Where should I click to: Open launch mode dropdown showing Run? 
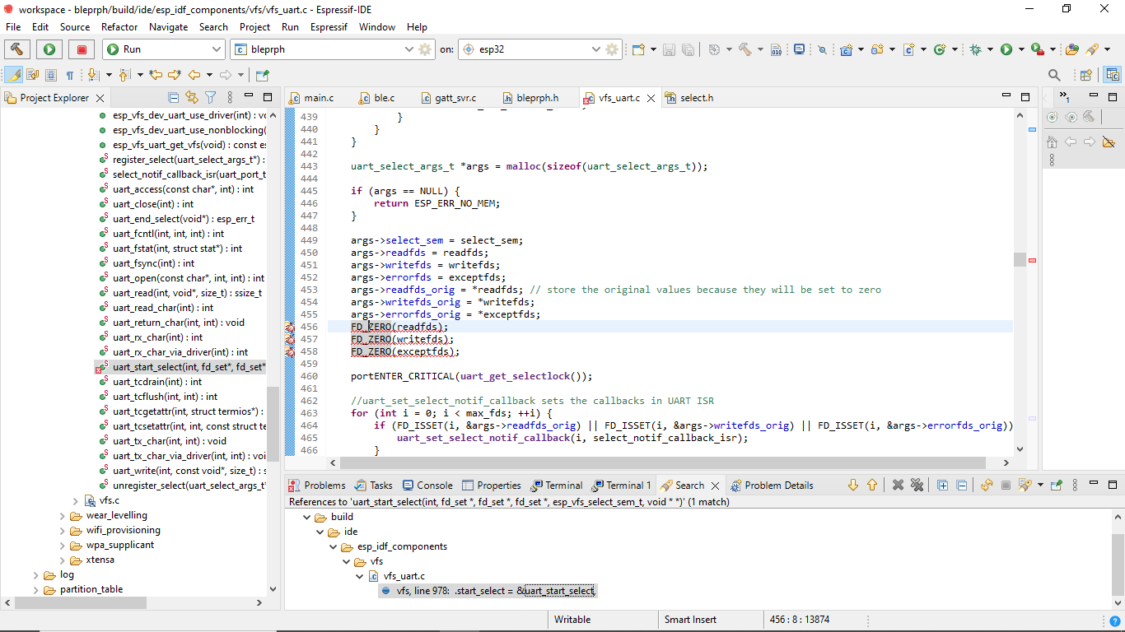162,49
